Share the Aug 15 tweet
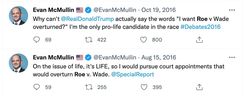Image resolution: width=244 pixels, height=94 pixels. 199,87
